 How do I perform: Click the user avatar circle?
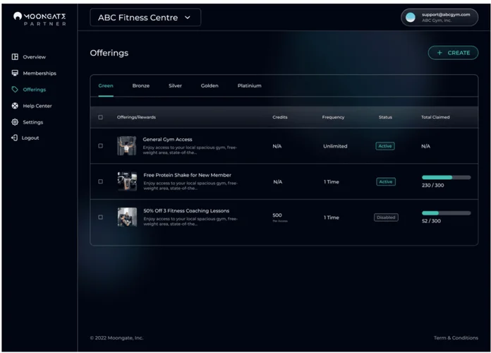411,18
